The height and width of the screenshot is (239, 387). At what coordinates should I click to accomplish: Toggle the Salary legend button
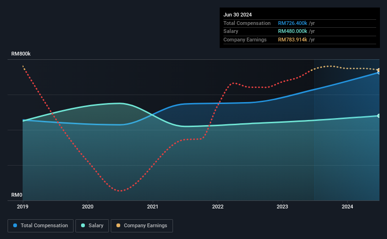click(92, 226)
